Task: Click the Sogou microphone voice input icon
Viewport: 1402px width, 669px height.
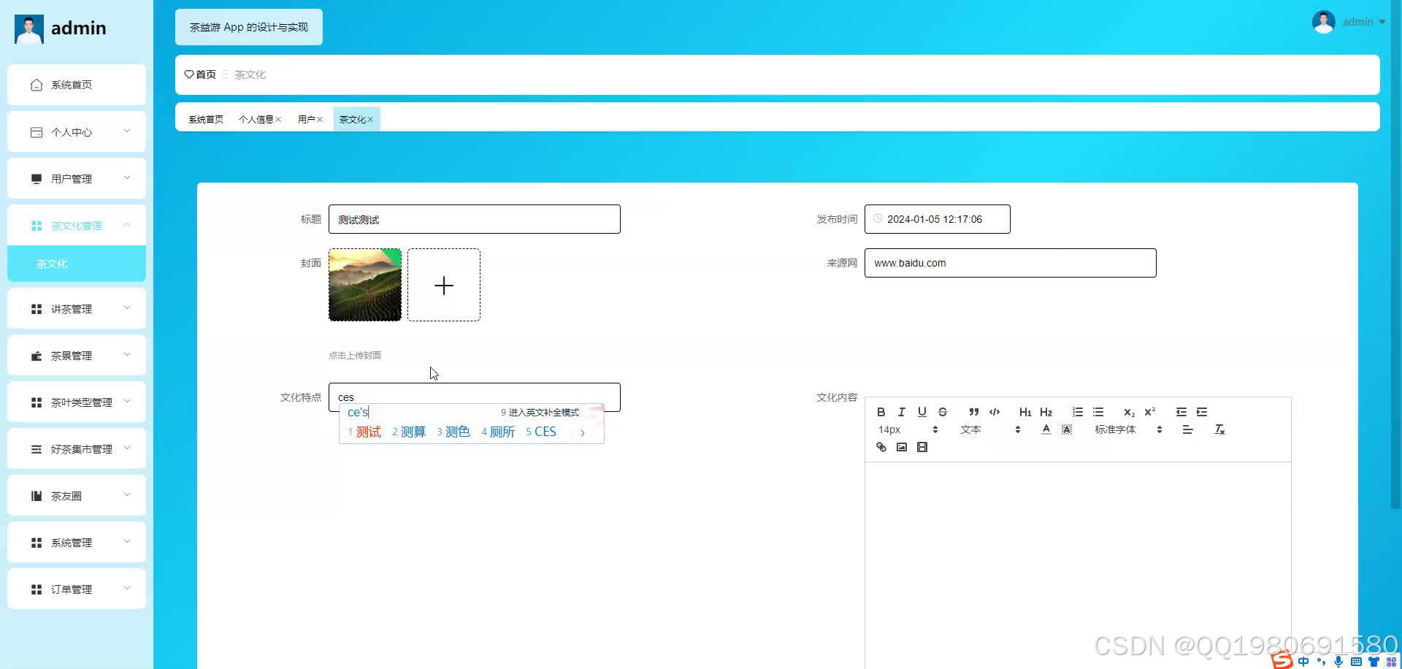Action: click(1338, 662)
